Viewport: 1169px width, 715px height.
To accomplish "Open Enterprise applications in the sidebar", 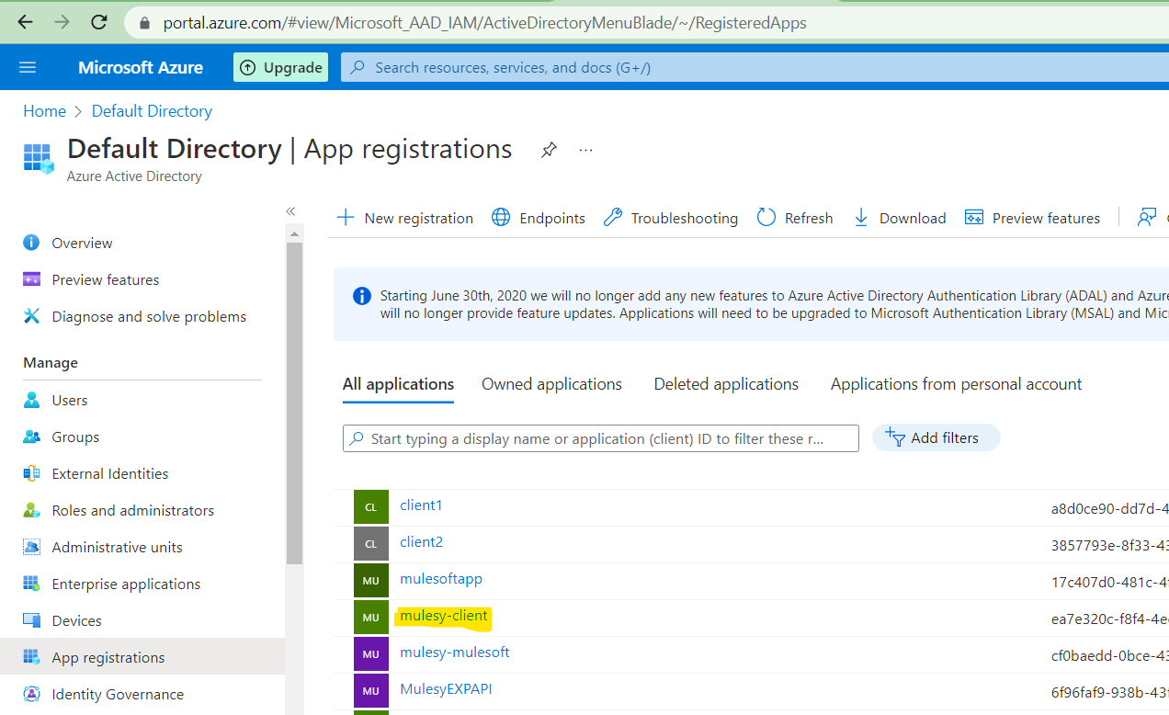I will point(126,584).
